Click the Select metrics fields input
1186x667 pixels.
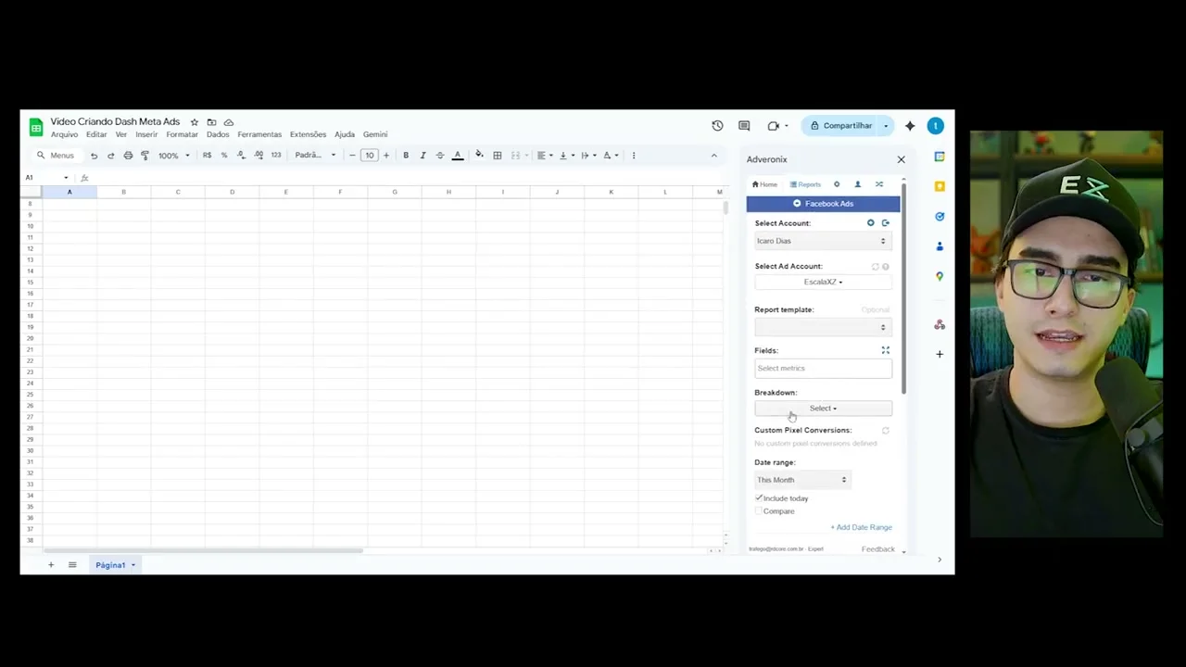pyautogui.click(x=823, y=369)
